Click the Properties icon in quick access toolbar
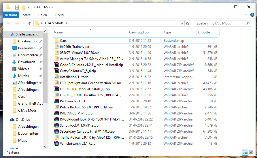This screenshot has width=257, height=158. pos(17,7)
